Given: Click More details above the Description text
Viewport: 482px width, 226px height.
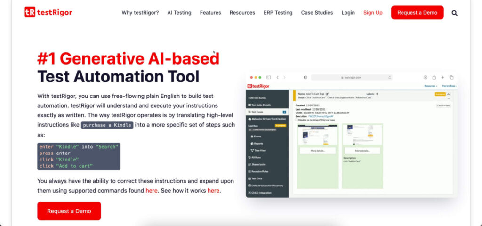Looking at the screenshot, I should [x=362, y=151].
